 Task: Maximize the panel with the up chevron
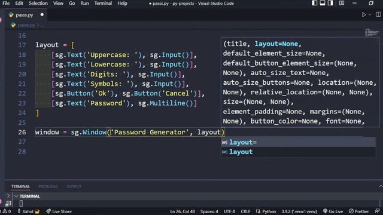coord(381,186)
